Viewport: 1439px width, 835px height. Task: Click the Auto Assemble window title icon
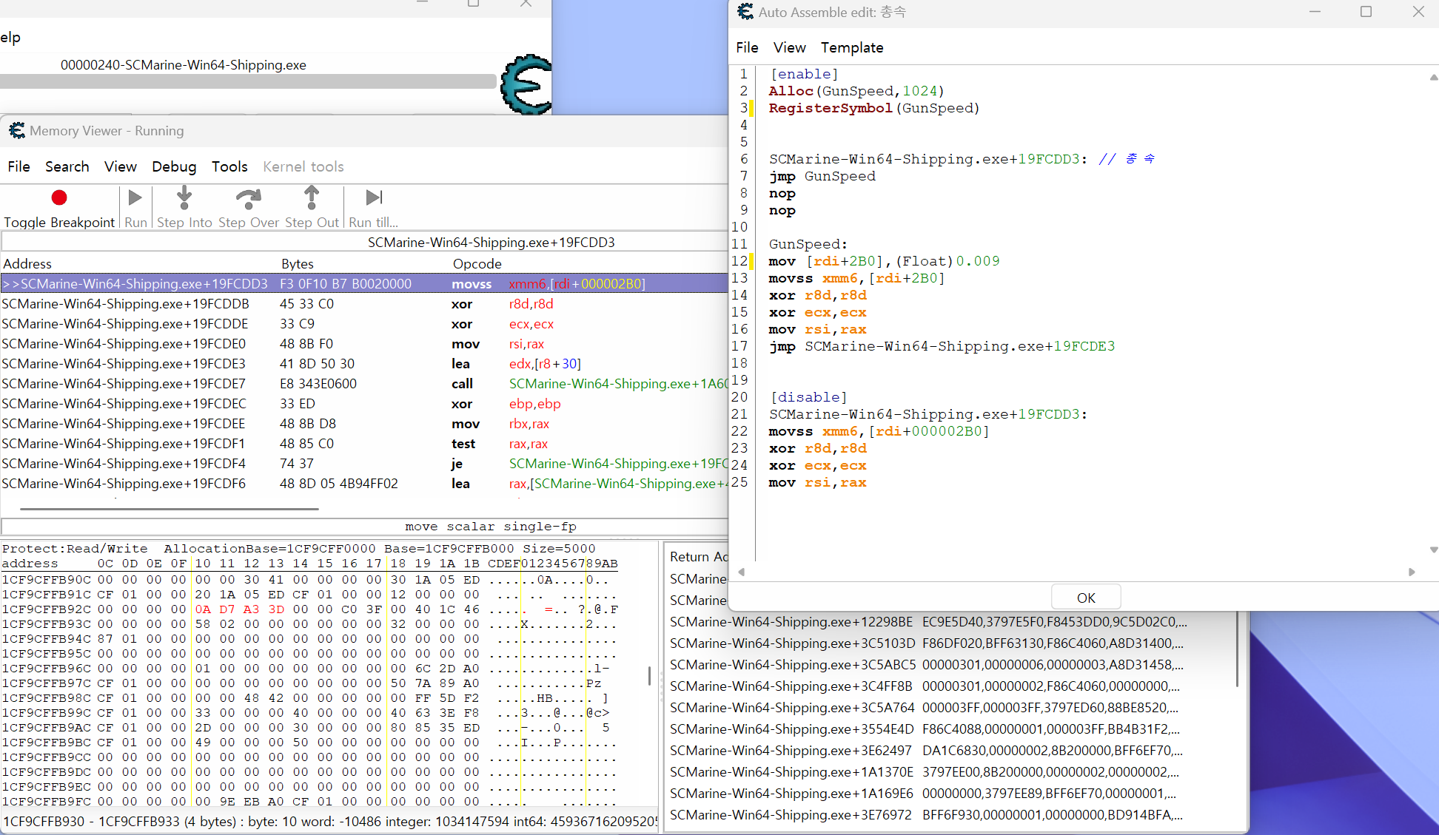click(x=745, y=12)
